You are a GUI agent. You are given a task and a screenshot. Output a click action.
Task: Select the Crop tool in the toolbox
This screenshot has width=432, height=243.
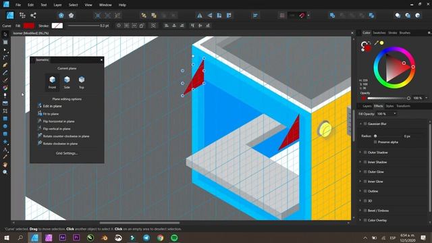(x=5, y=111)
